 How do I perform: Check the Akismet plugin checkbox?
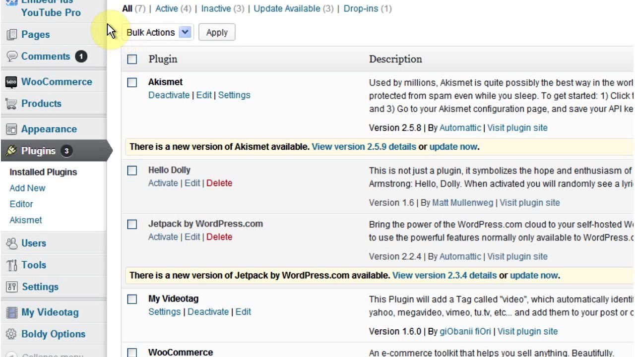tap(132, 83)
